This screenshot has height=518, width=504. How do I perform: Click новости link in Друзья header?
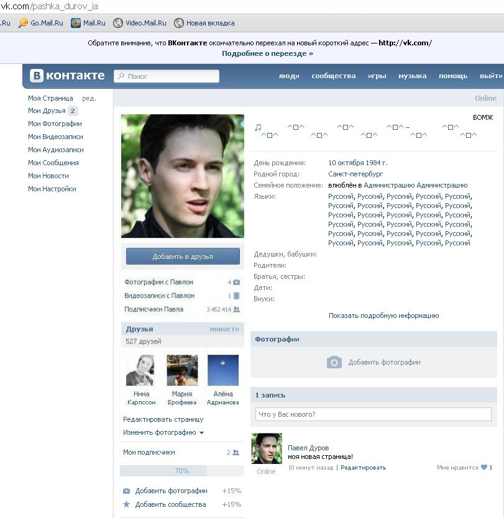[224, 329]
